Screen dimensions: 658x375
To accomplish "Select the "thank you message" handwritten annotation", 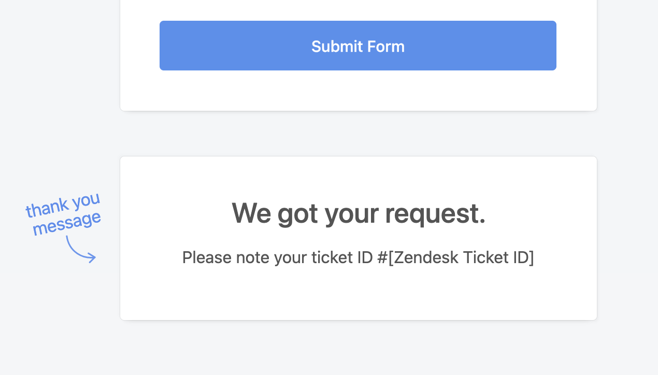I will pos(63,214).
